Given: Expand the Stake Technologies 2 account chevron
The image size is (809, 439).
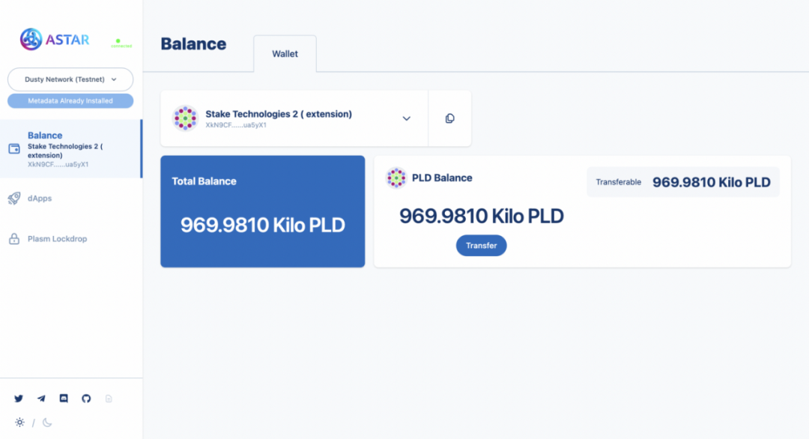Looking at the screenshot, I should tap(406, 118).
